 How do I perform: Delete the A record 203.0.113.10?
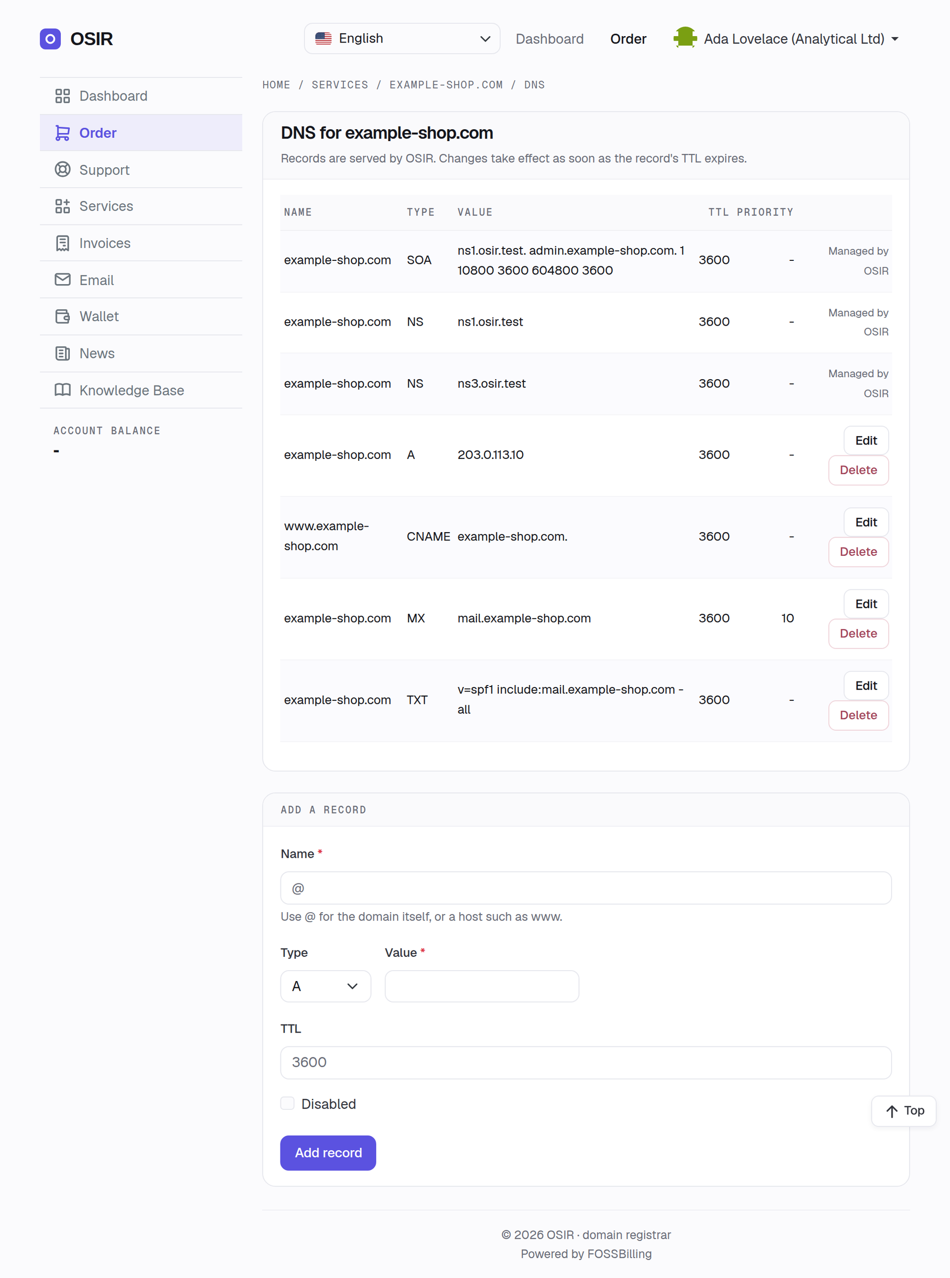858,470
